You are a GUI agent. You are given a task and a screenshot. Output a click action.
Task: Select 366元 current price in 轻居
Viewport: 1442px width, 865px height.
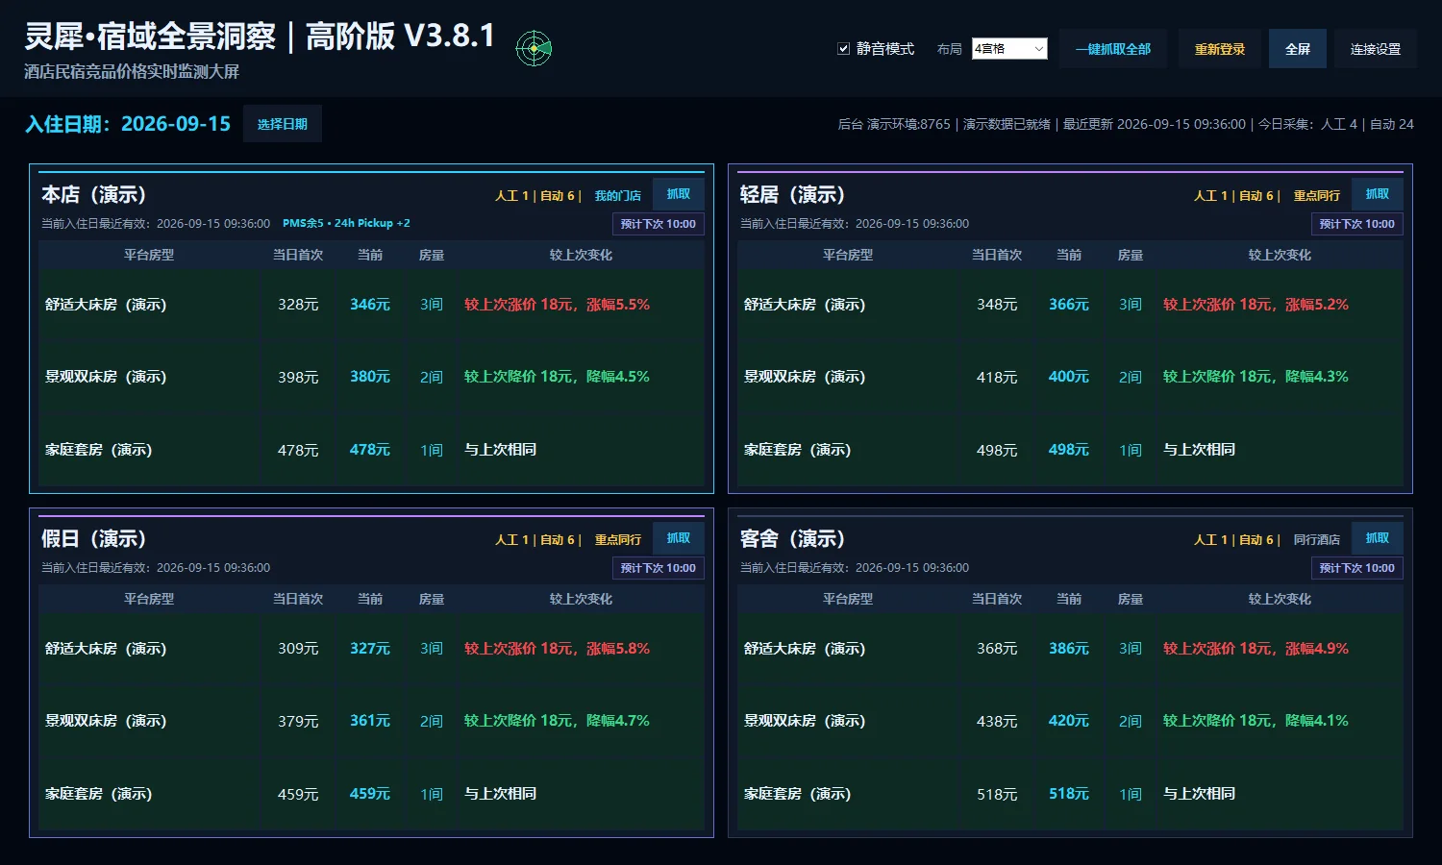(1069, 305)
